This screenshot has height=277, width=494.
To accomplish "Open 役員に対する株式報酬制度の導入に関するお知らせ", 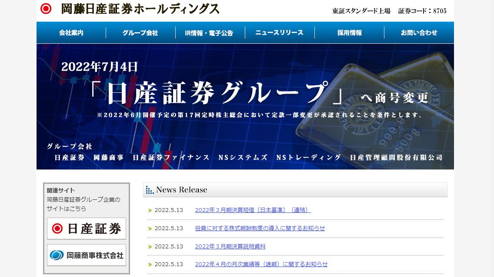I will [x=260, y=228].
